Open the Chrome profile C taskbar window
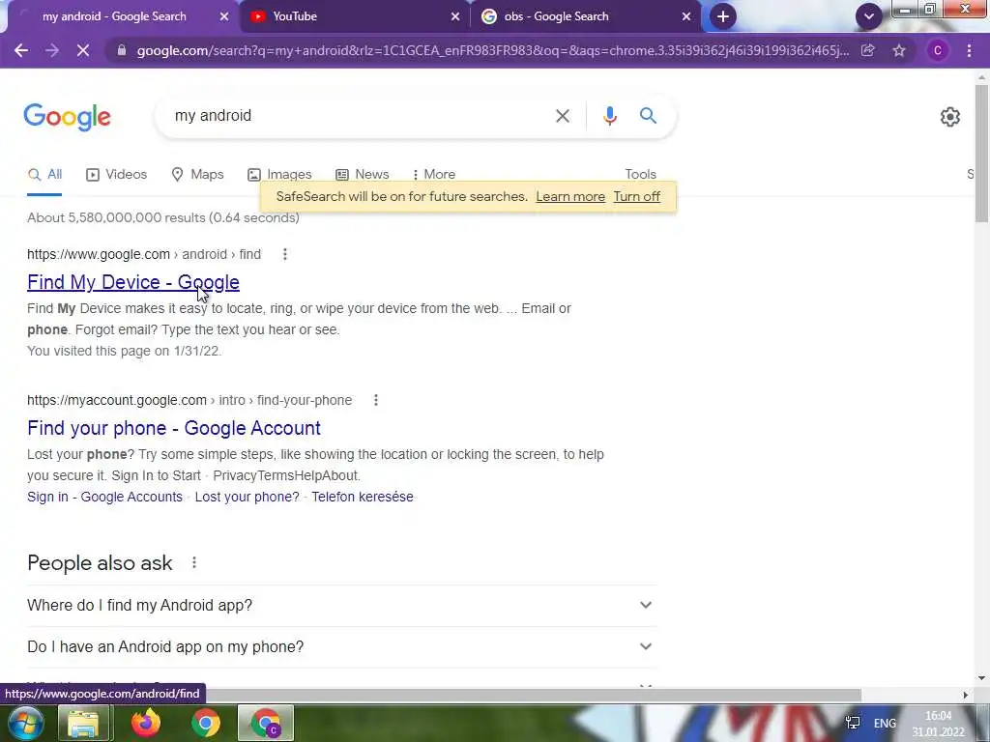Viewport: 990px width, 742px height. 266,723
